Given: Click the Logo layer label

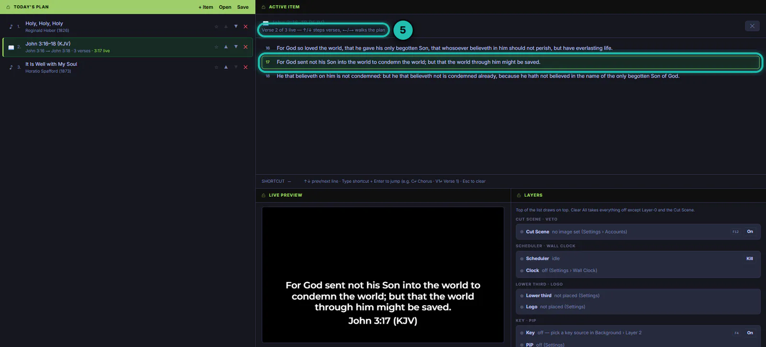Looking at the screenshot, I should 531,307.
